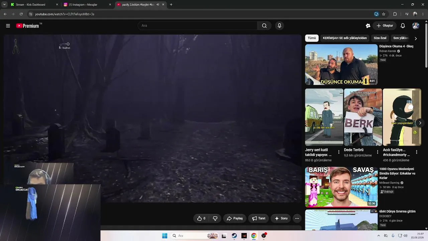Switch to Instagram Mesajlar tab
Image resolution: width=428 pixels, height=241 pixels.
[87, 5]
